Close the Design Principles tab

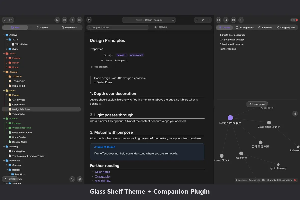pyautogui.click(x=90, y=27)
